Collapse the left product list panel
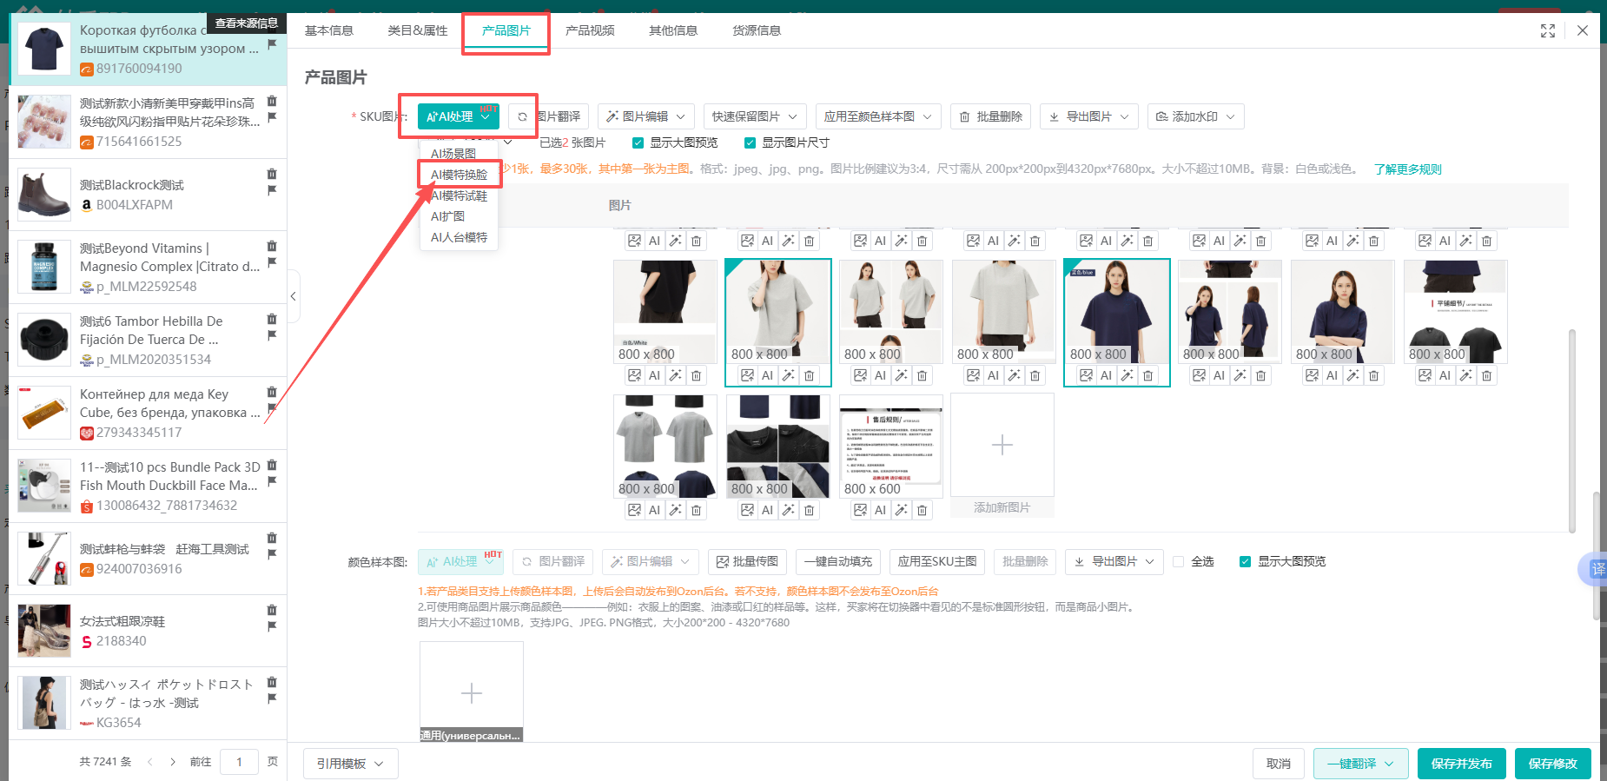This screenshot has width=1607, height=781. tap(294, 296)
